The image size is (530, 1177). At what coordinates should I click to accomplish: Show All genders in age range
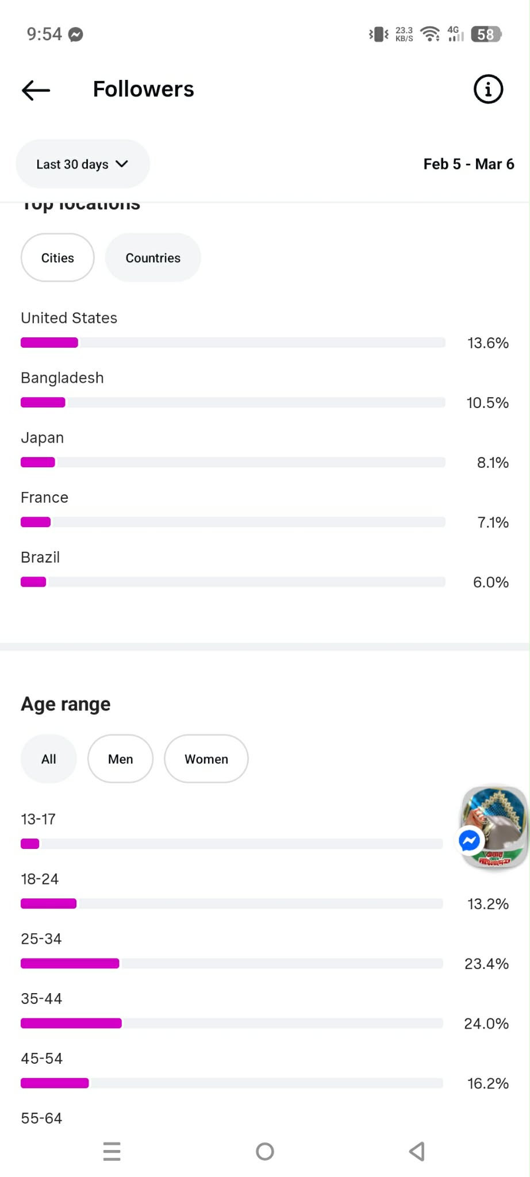click(x=49, y=759)
